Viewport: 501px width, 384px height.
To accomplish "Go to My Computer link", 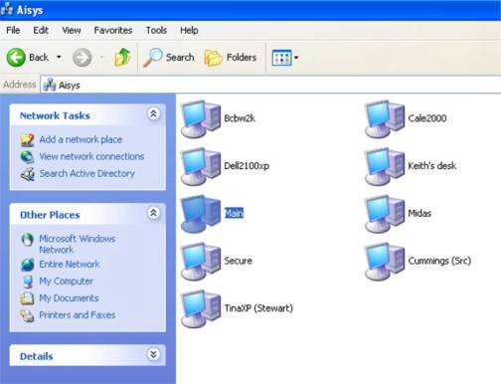I will [66, 282].
